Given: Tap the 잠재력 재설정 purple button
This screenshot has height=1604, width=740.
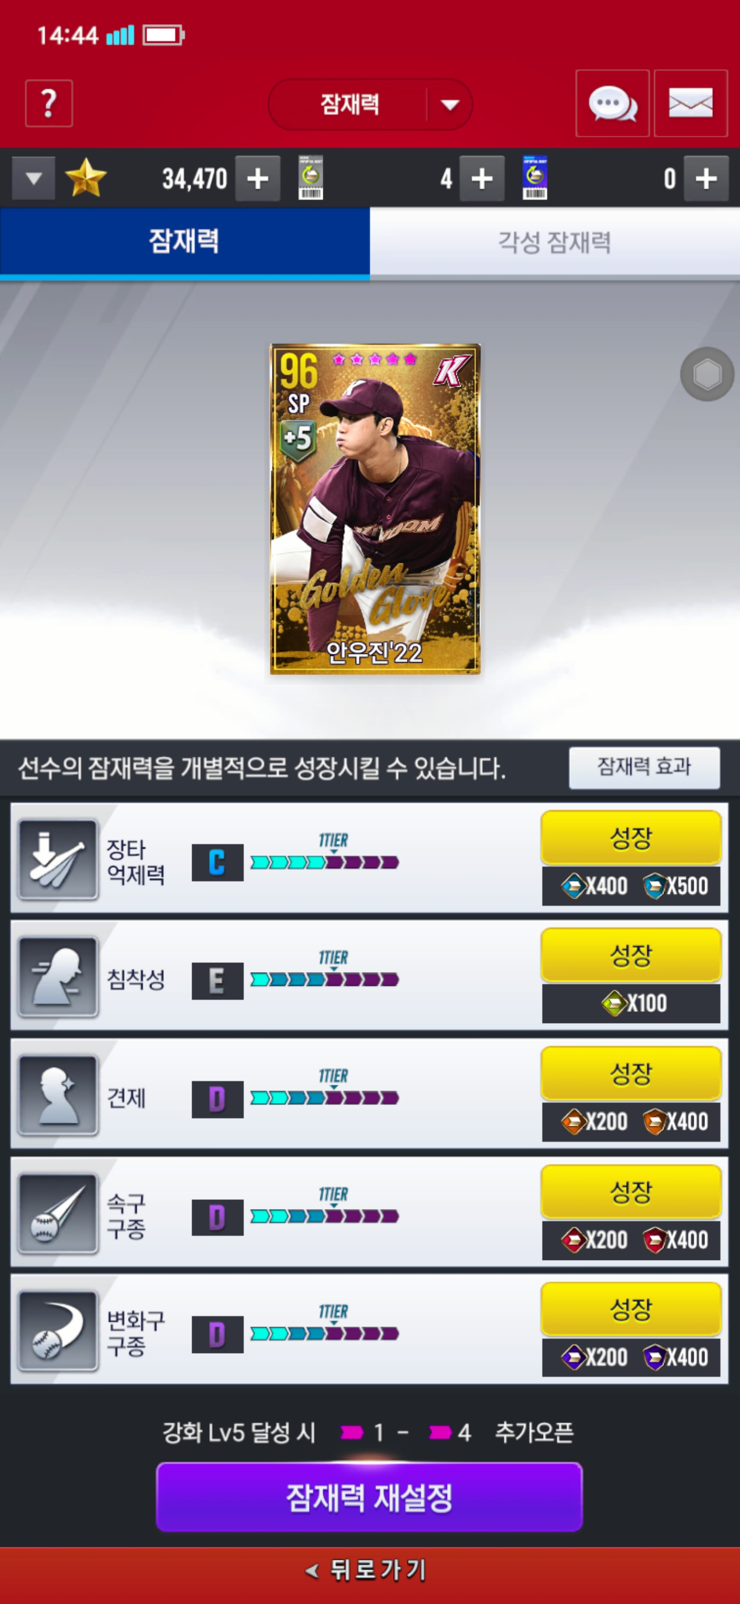Looking at the screenshot, I should pos(369,1497).
